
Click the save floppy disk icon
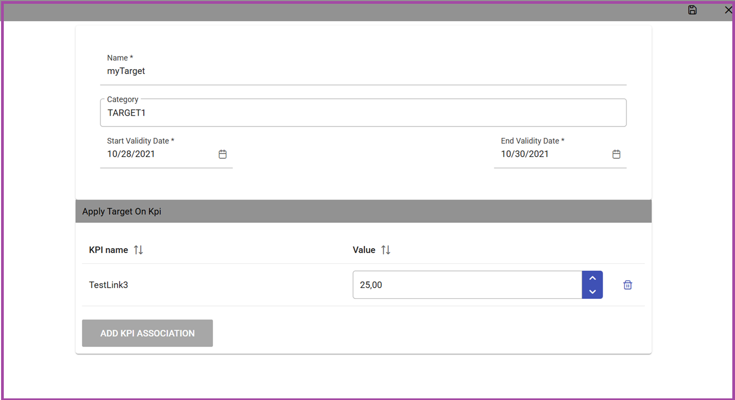pos(692,10)
